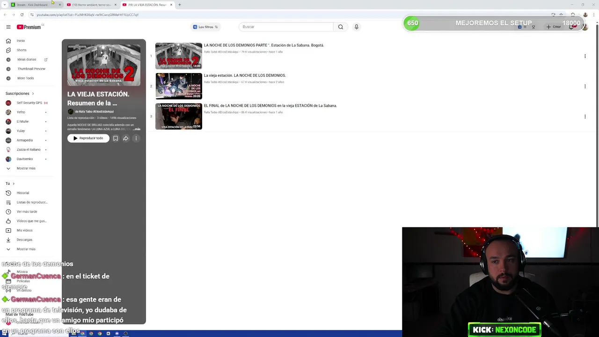Expand subscriptions with Mostrar más

pyautogui.click(x=26, y=168)
